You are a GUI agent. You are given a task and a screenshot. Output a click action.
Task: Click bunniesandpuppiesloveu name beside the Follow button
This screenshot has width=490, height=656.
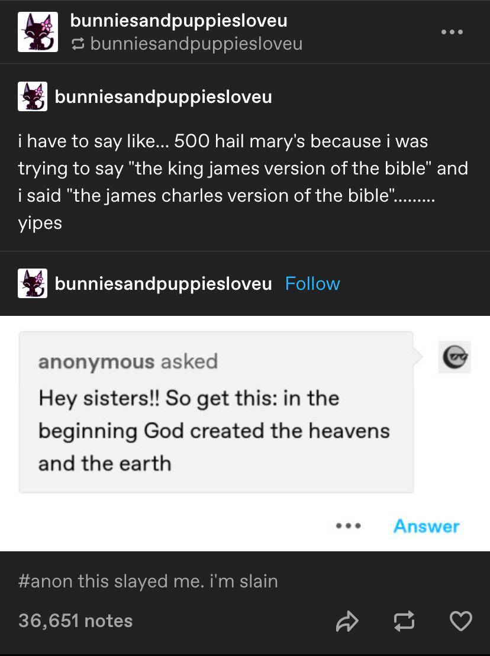click(163, 283)
